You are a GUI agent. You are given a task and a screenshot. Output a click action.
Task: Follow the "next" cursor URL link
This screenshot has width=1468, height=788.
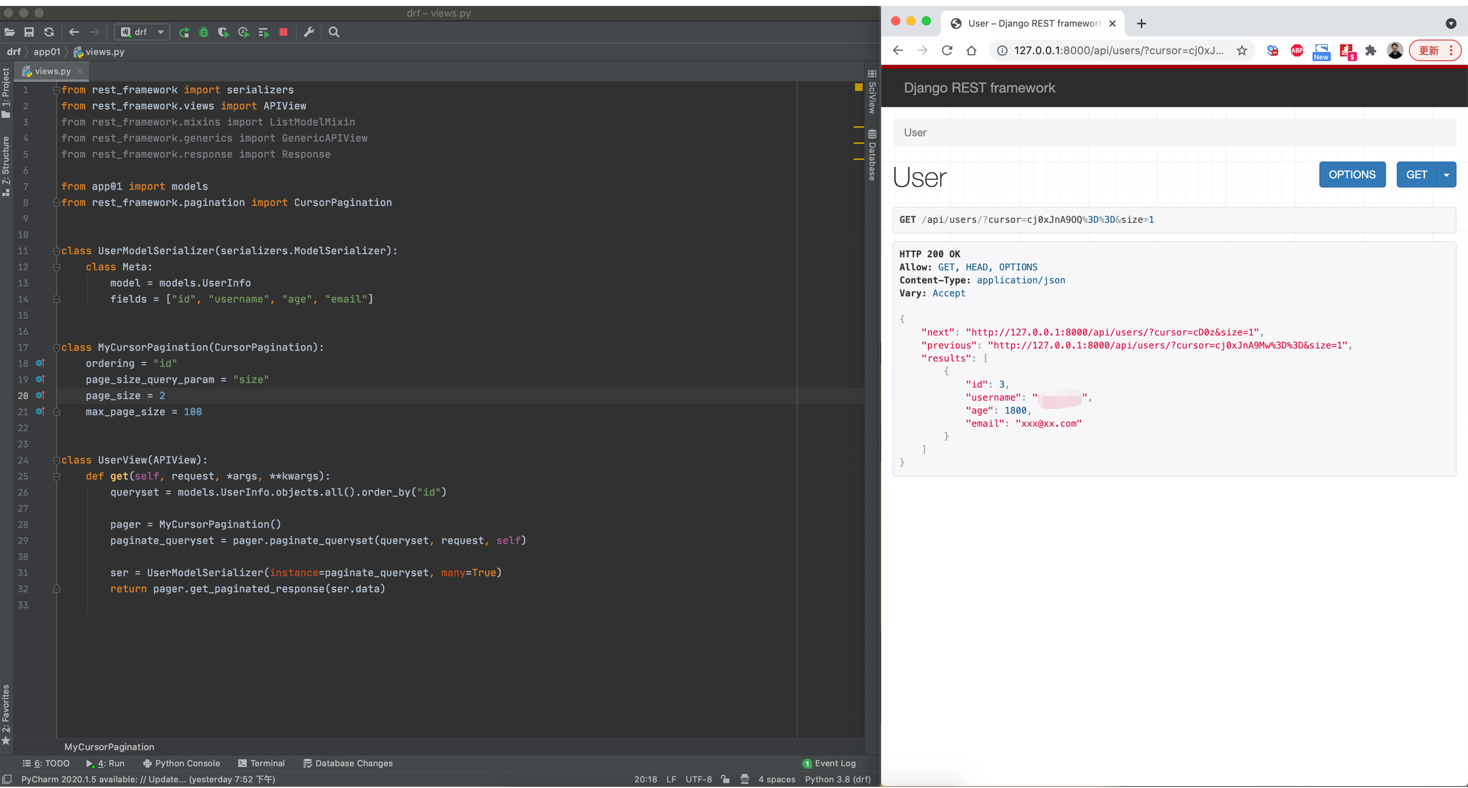click(x=1113, y=332)
